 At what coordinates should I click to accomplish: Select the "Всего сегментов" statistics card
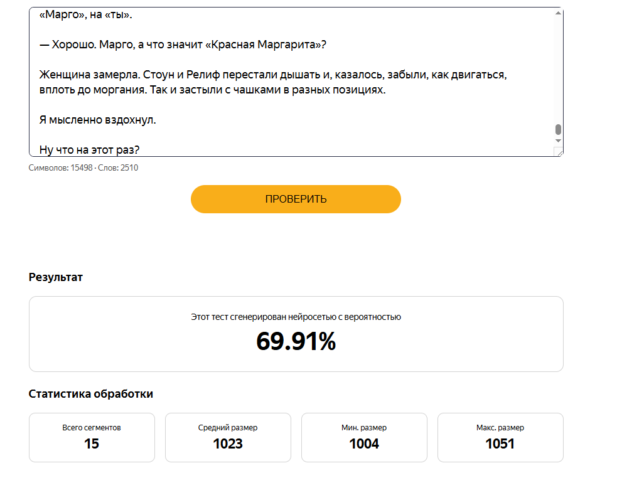[92, 437]
